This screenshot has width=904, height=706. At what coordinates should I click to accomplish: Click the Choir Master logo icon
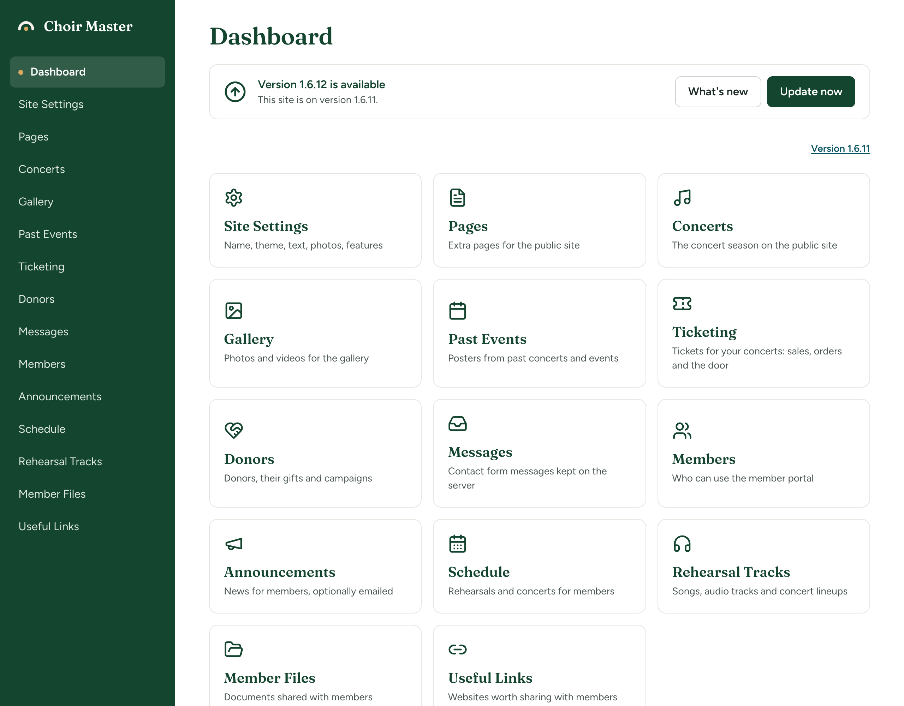pos(26,26)
